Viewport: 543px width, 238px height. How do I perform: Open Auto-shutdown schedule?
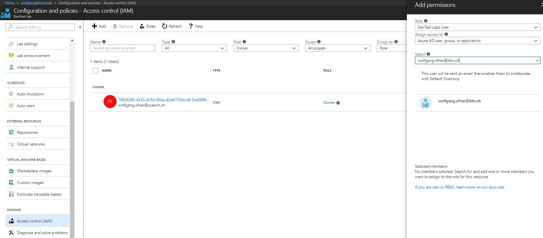click(x=37, y=94)
